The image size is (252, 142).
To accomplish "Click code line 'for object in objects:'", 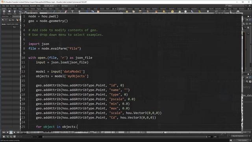I will [x=56, y=127].
